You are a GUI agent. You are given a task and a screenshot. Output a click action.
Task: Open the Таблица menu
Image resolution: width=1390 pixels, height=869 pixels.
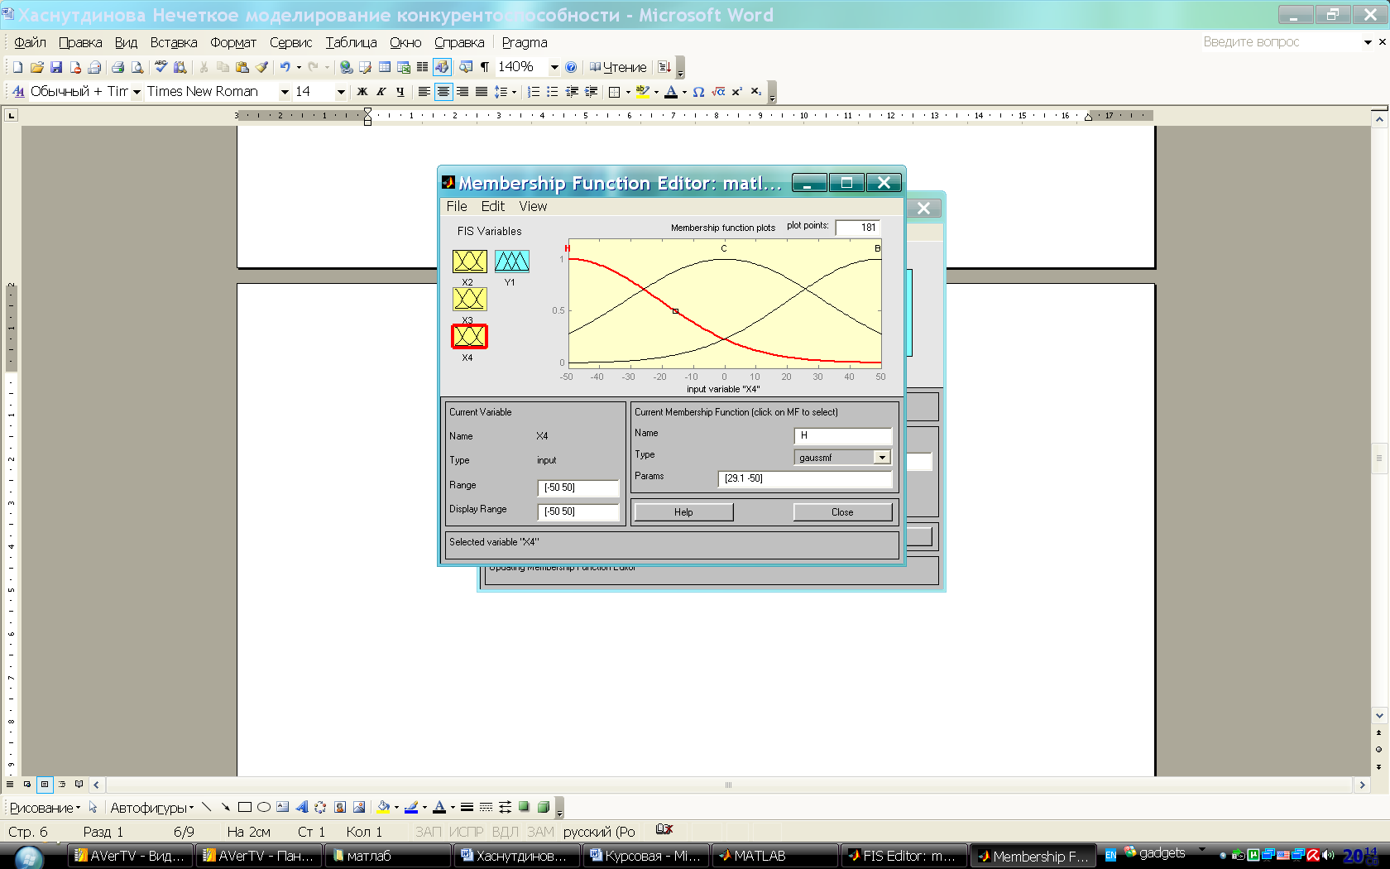(x=351, y=42)
